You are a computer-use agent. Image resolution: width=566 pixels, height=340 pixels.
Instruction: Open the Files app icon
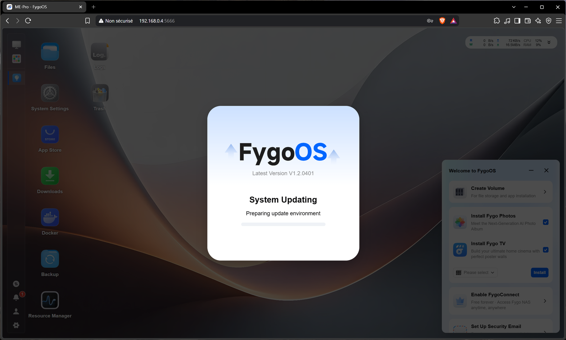tap(50, 52)
